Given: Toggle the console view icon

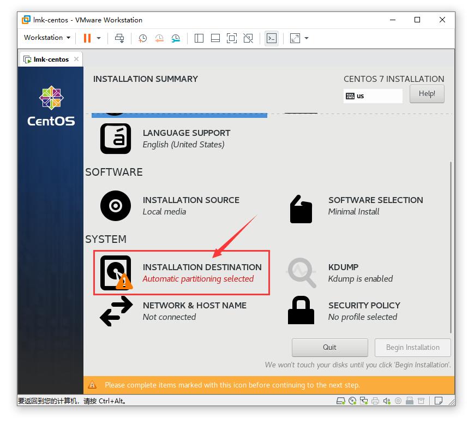Looking at the screenshot, I should click(x=272, y=38).
